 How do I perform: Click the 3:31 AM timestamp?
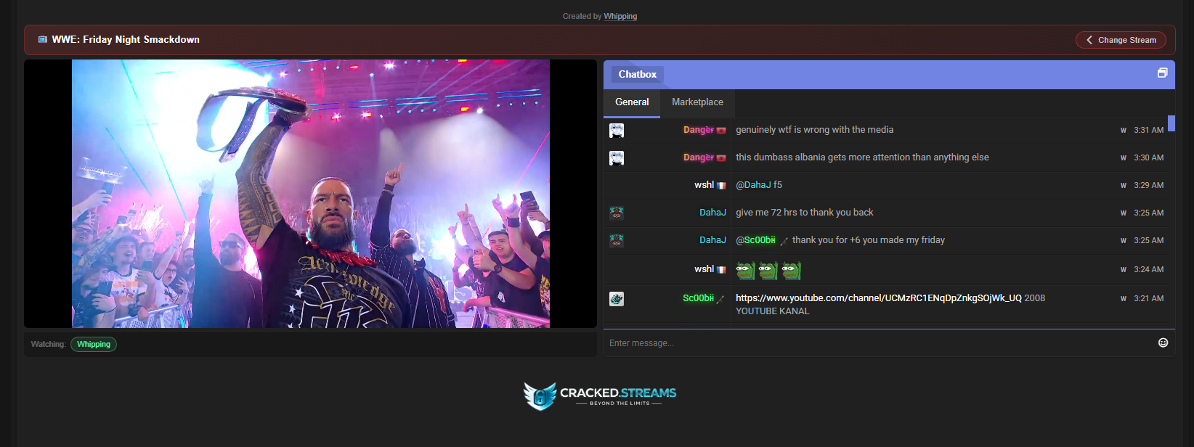[x=1148, y=131]
